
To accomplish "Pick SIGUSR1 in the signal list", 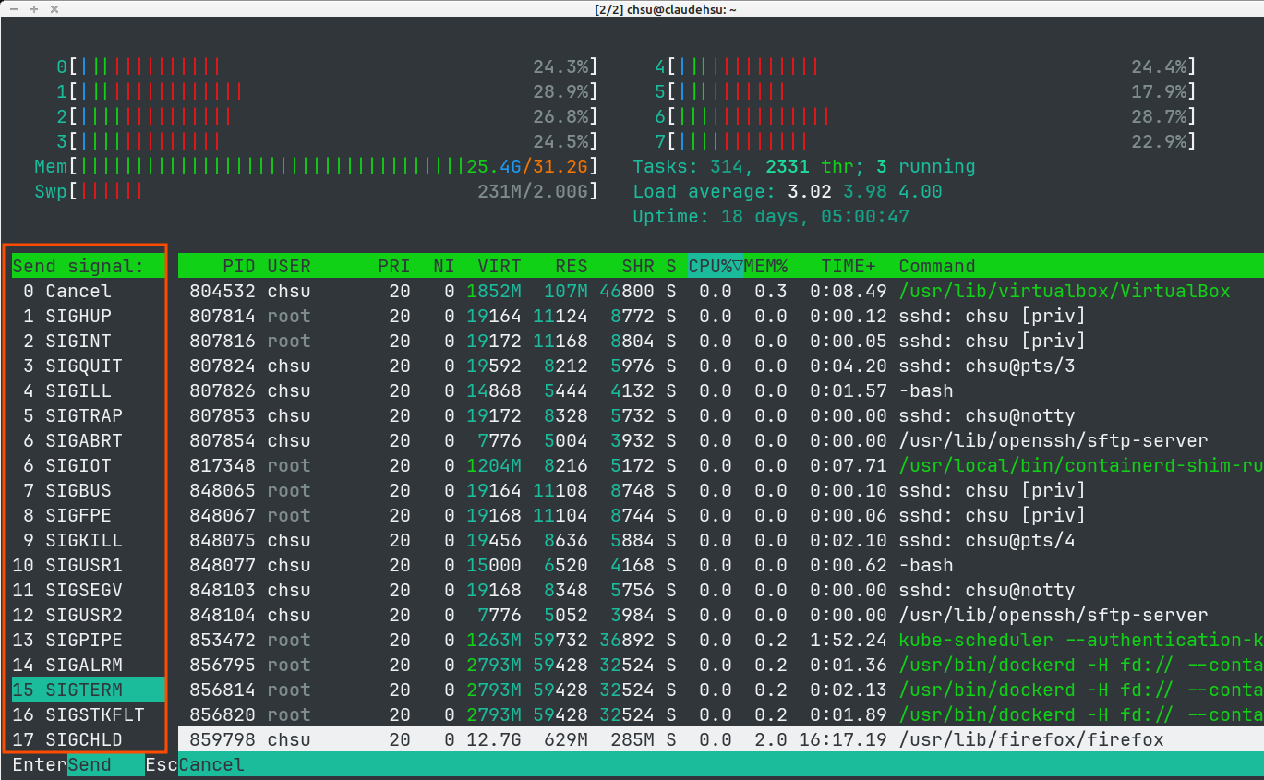I will click(x=88, y=565).
